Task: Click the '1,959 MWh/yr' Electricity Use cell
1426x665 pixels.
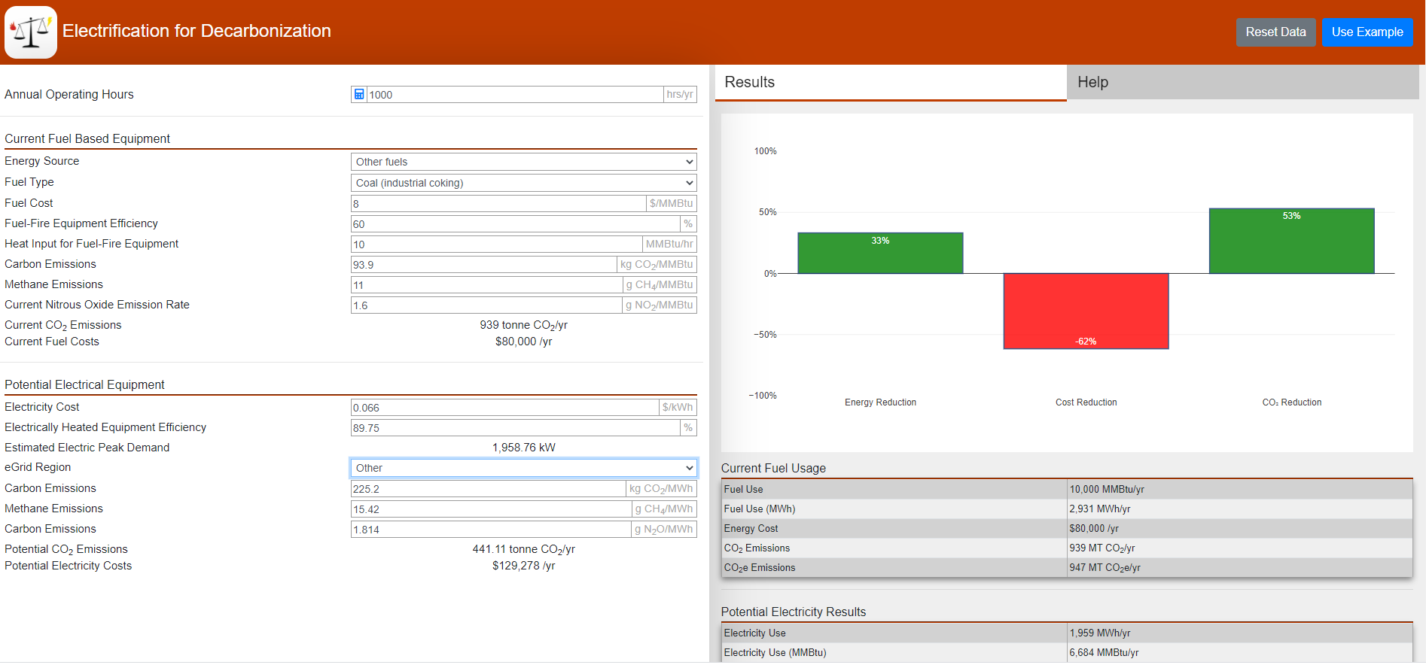Action: [x=1239, y=633]
